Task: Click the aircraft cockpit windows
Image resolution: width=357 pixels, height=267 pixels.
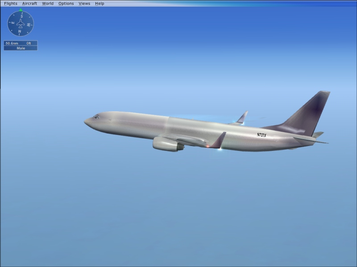Action: (96, 117)
